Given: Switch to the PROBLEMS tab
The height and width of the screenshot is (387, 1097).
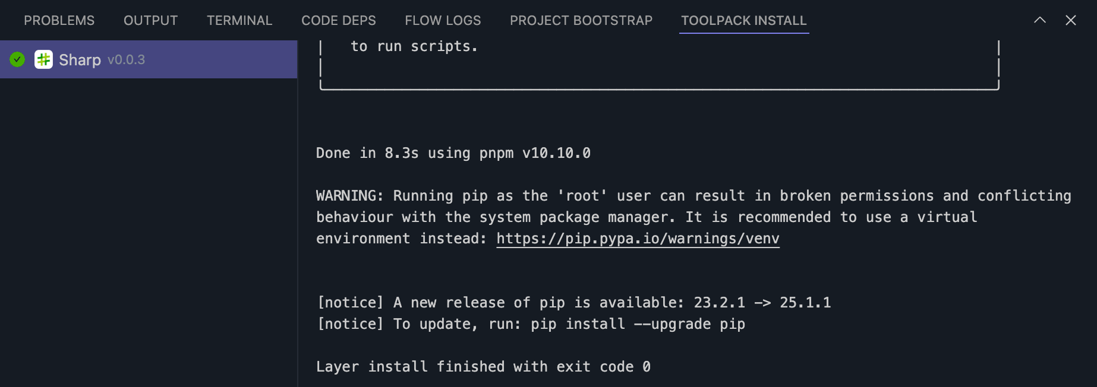Looking at the screenshot, I should pos(59,21).
